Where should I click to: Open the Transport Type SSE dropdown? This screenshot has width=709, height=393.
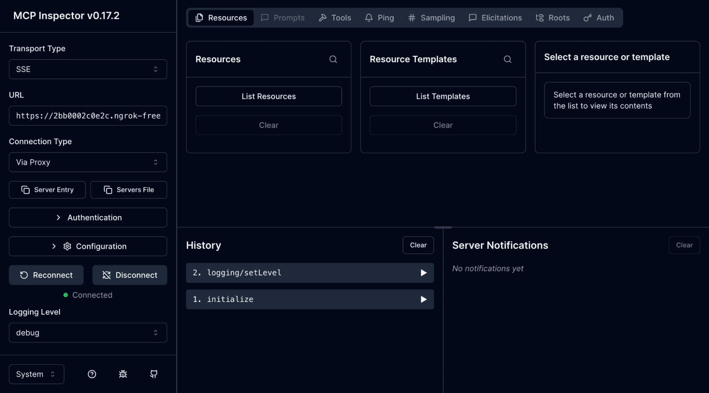coord(88,69)
